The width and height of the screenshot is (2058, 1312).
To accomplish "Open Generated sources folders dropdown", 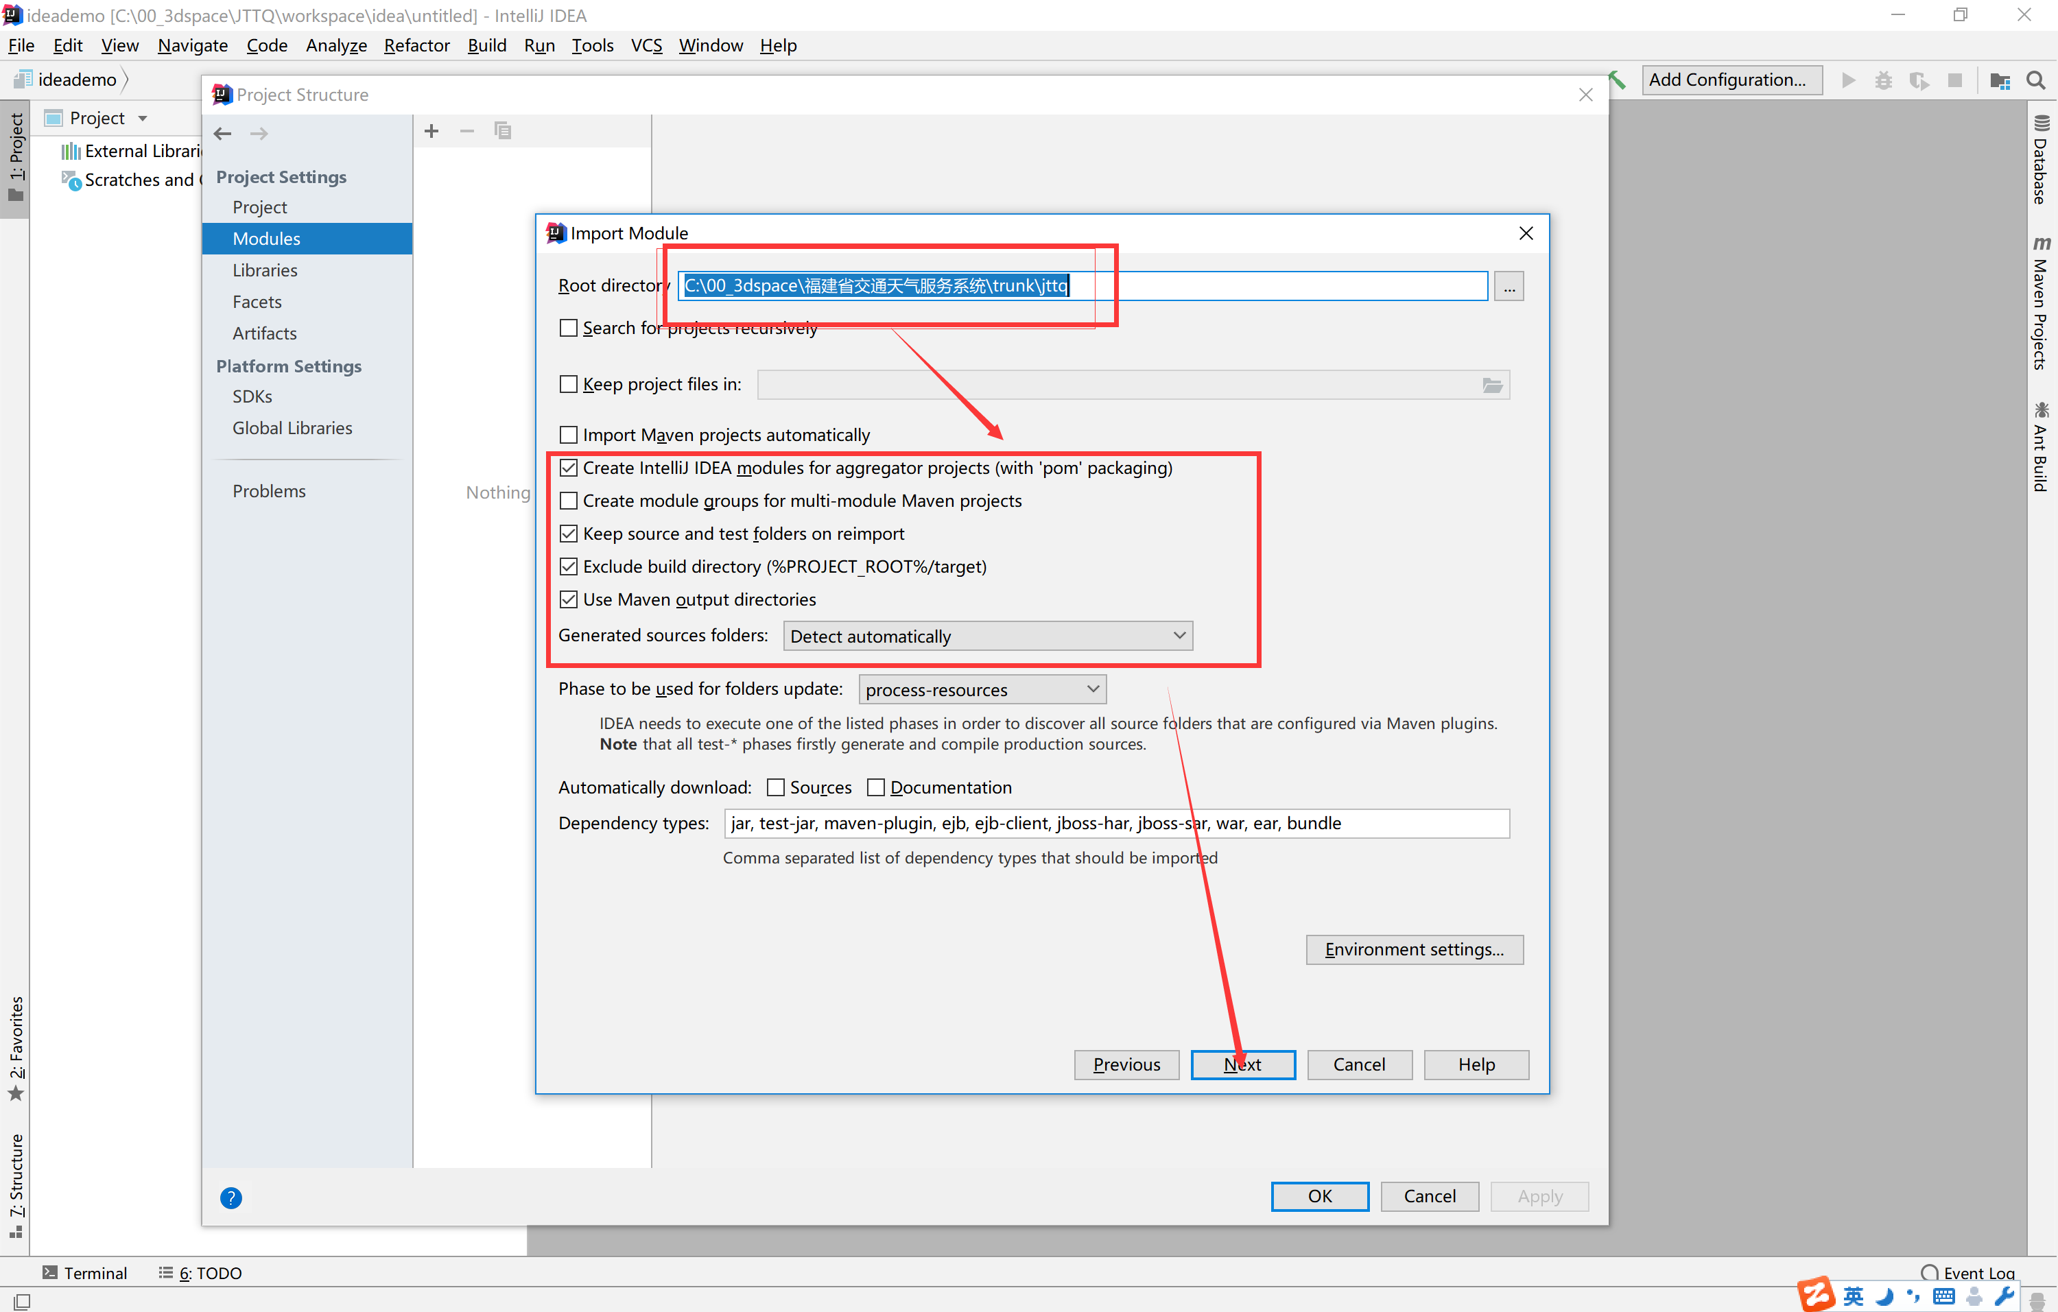I will (987, 636).
